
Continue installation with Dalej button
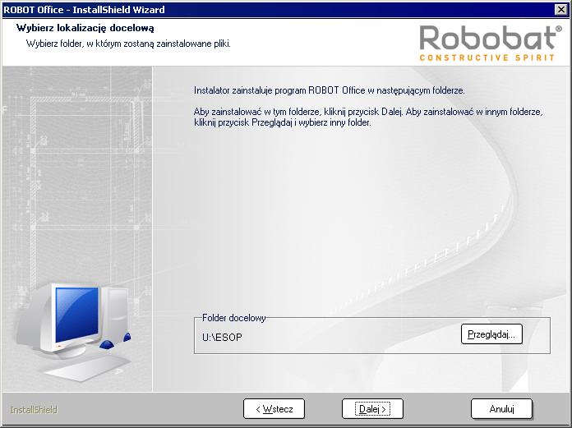pyautogui.click(x=372, y=408)
